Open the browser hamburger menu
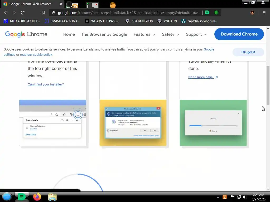 pos(264,13)
